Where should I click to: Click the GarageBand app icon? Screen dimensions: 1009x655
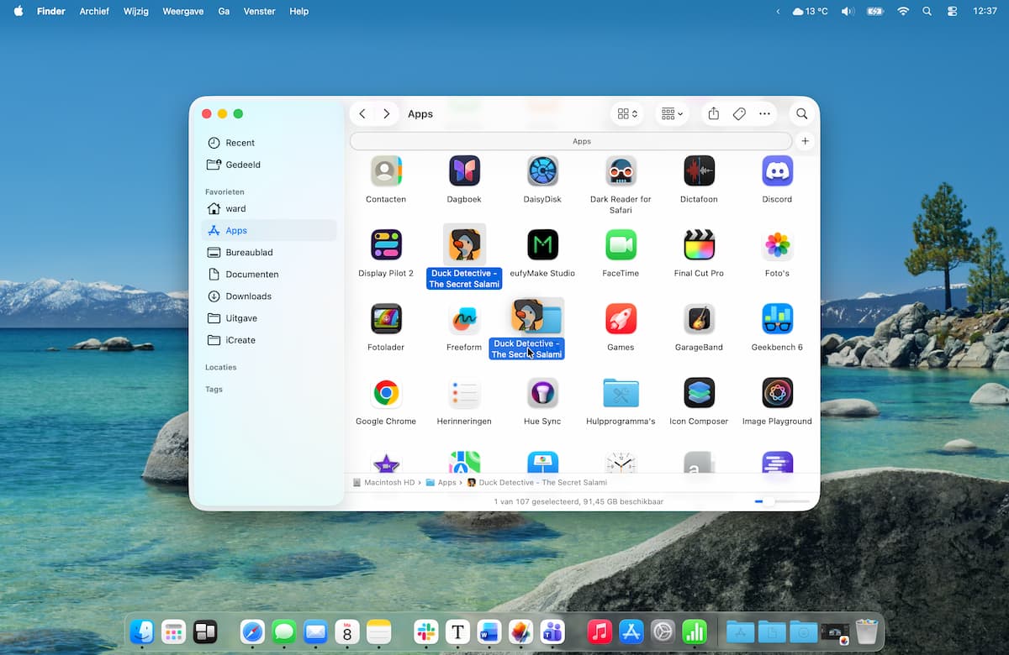[x=698, y=319]
